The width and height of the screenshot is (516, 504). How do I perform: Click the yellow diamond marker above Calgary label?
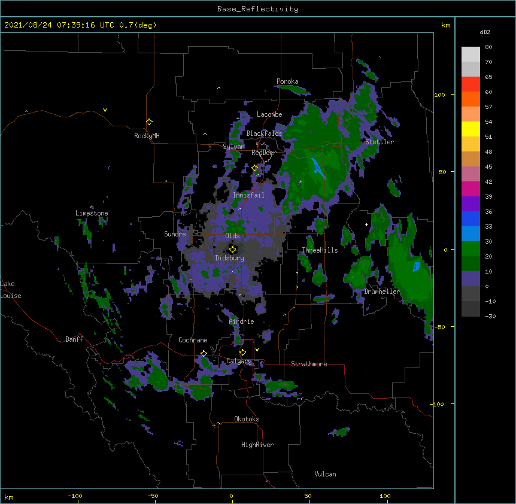(x=242, y=353)
